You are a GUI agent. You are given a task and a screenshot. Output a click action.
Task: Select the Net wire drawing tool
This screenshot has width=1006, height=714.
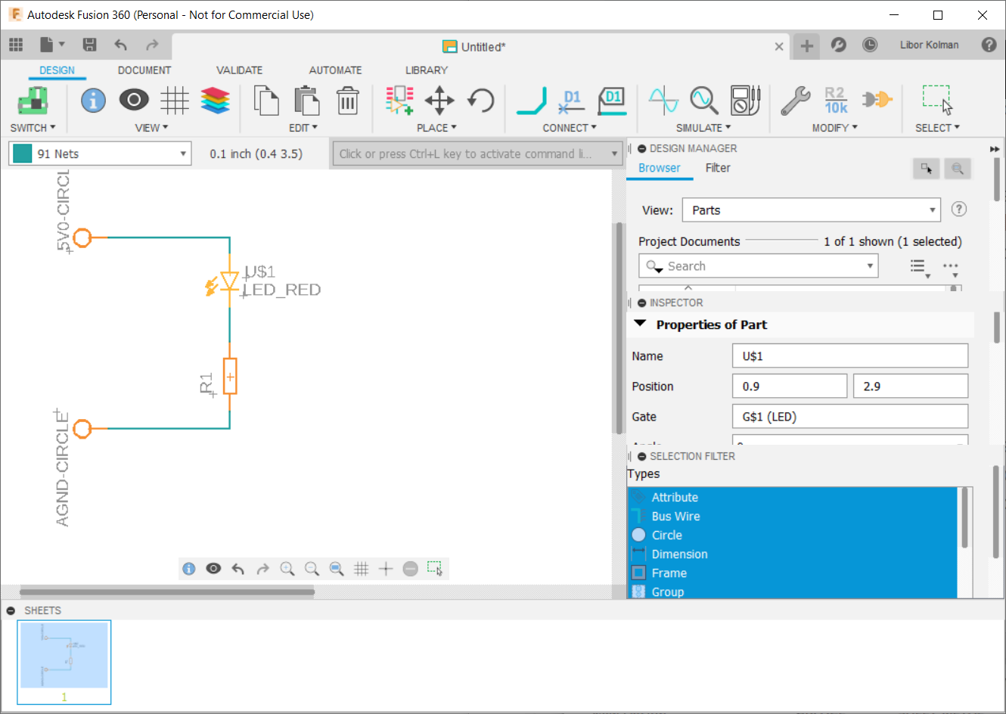[532, 100]
